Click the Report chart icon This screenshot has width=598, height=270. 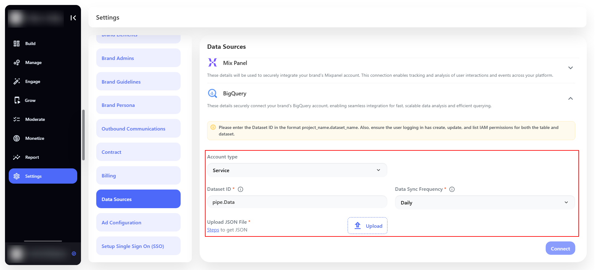[17, 157]
